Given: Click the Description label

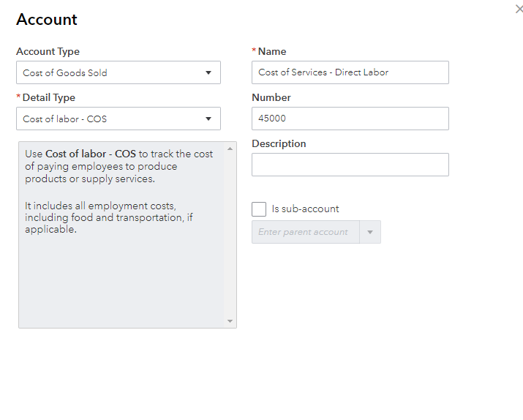Looking at the screenshot, I should [x=279, y=144].
